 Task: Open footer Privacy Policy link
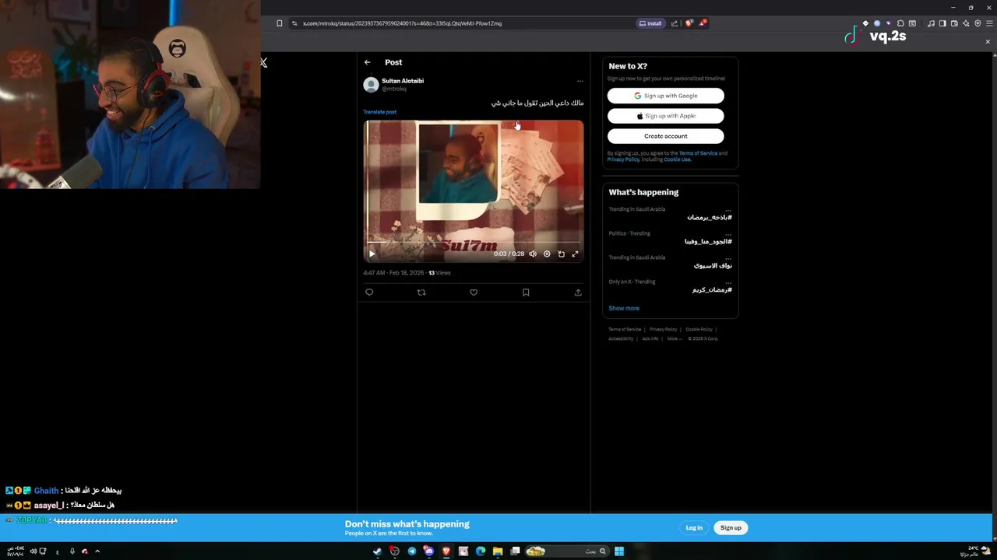coord(663,330)
